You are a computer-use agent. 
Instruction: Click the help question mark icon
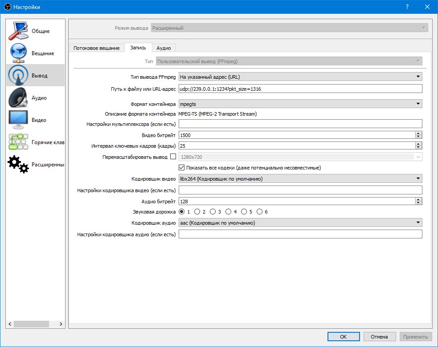407,7
